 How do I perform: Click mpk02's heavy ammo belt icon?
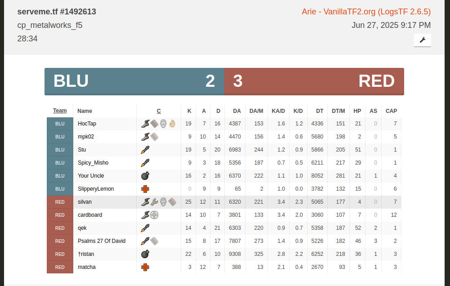coord(154,137)
